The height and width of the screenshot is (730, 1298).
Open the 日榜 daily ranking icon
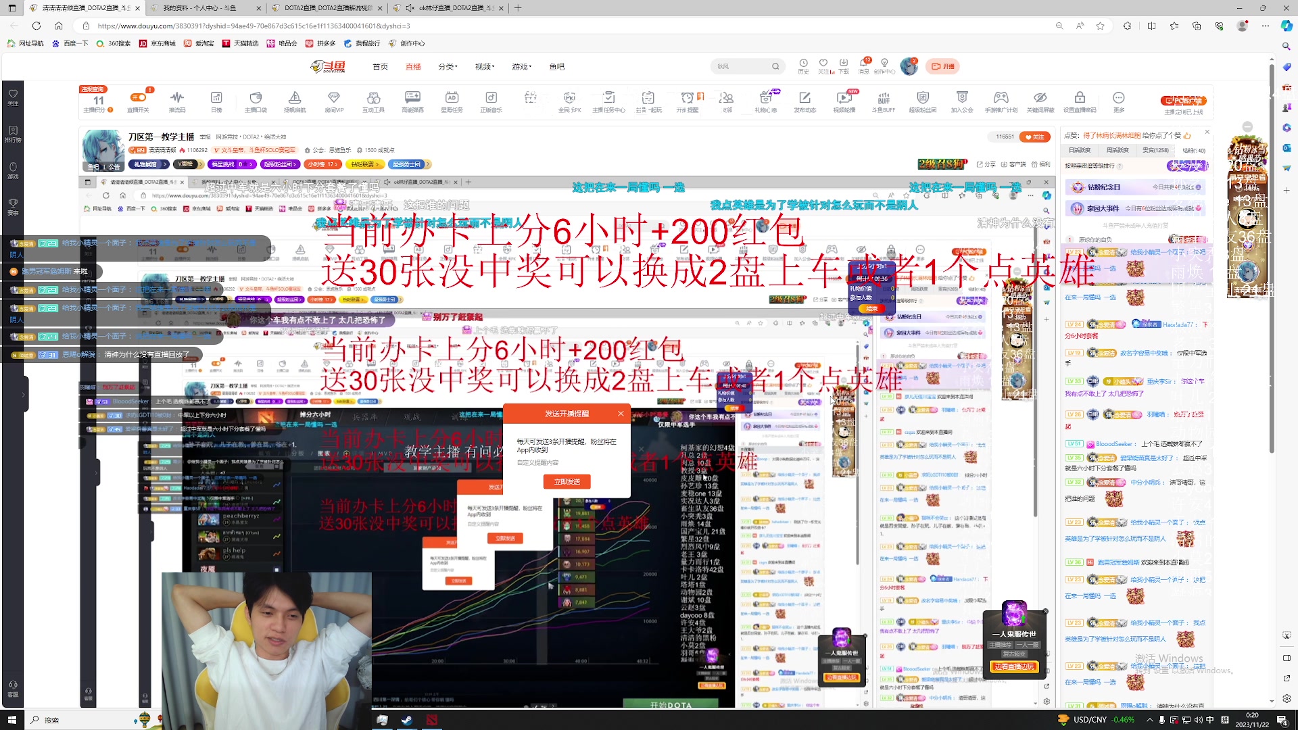click(x=216, y=101)
